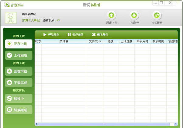Click the 上传速度 column header
Screen dimensions: 183x128
point(126,41)
